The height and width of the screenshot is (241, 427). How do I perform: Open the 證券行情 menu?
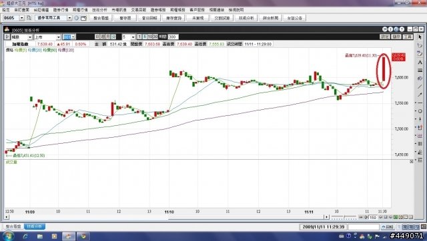pos(61,10)
